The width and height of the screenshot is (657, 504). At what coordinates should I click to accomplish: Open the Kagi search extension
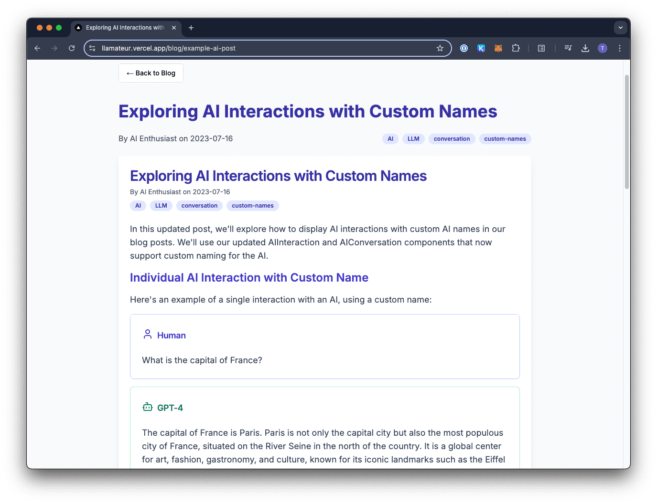point(481,48)
